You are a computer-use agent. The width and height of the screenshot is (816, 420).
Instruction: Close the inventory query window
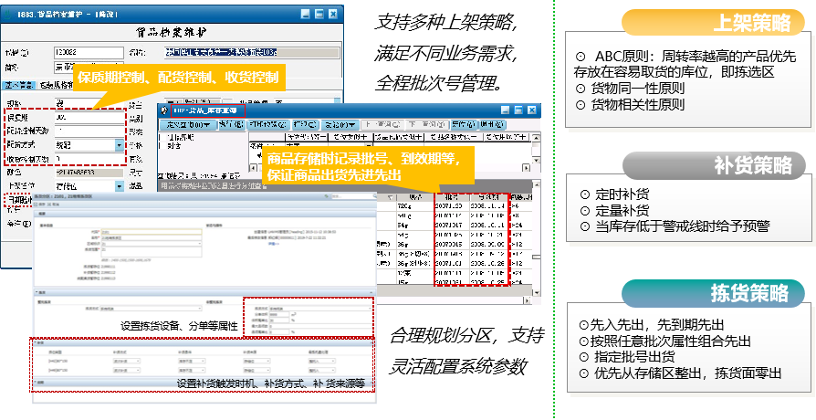531,110
